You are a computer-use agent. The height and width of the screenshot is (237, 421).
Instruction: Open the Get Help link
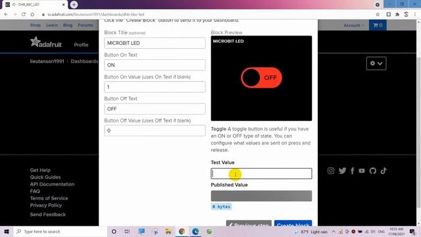40,170
